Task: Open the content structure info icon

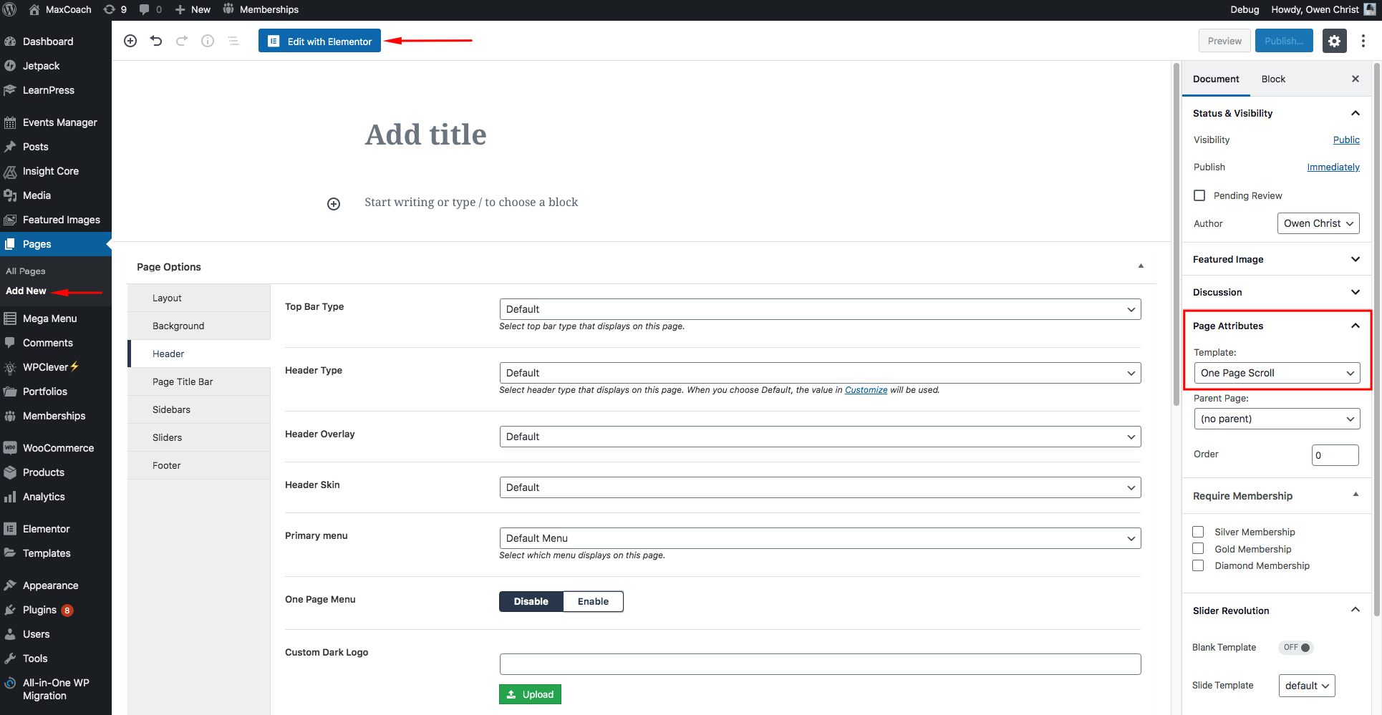Action: [208, 41]
